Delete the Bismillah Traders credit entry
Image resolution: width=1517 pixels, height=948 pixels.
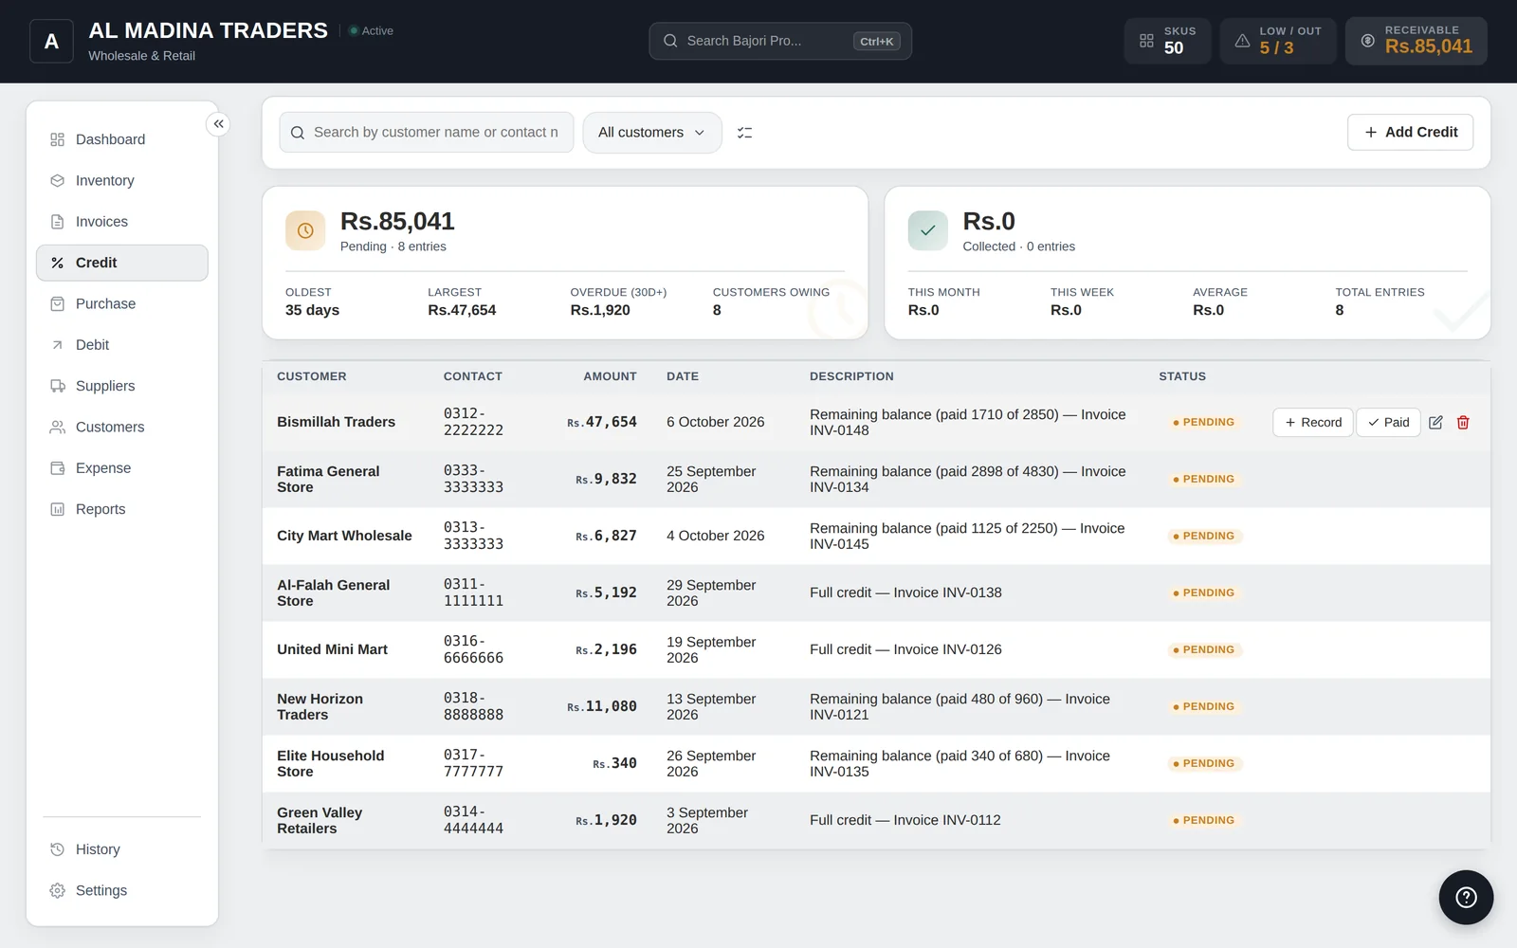point(1463,423)
